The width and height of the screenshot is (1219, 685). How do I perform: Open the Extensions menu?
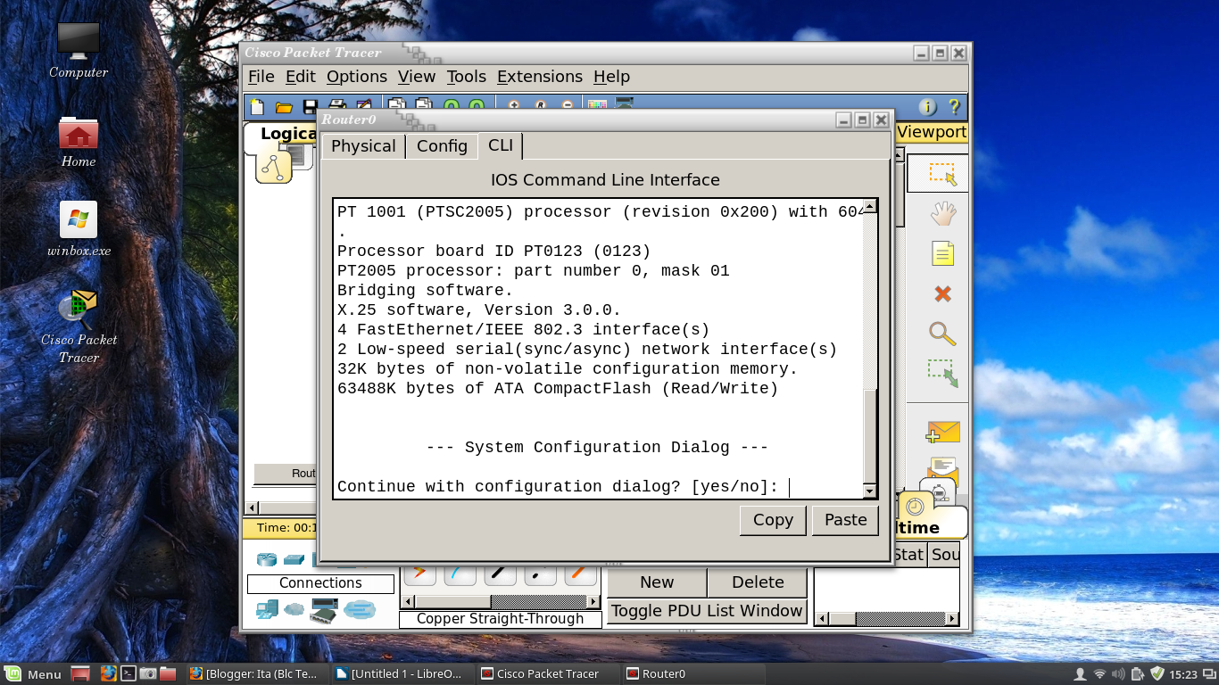539,77
